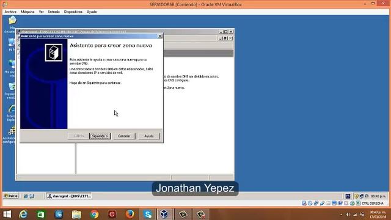Click the red power button taskbar icon
The width and height of the screenshot is (391, 220).
(112, 215)
